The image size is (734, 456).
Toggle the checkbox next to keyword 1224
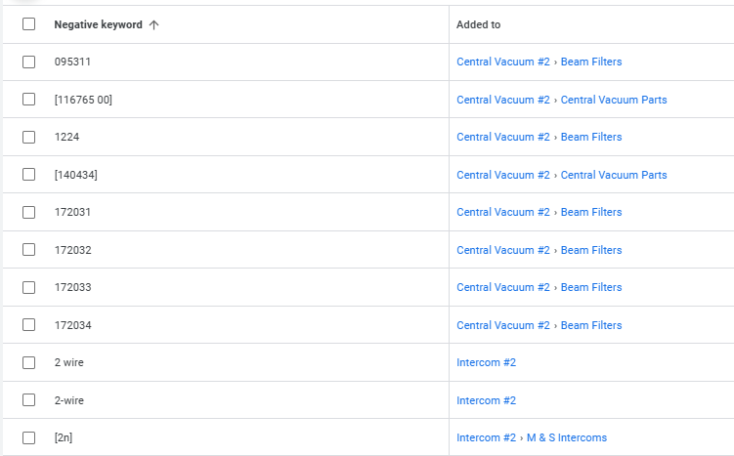pyautogui.click(x=28, y=137)
